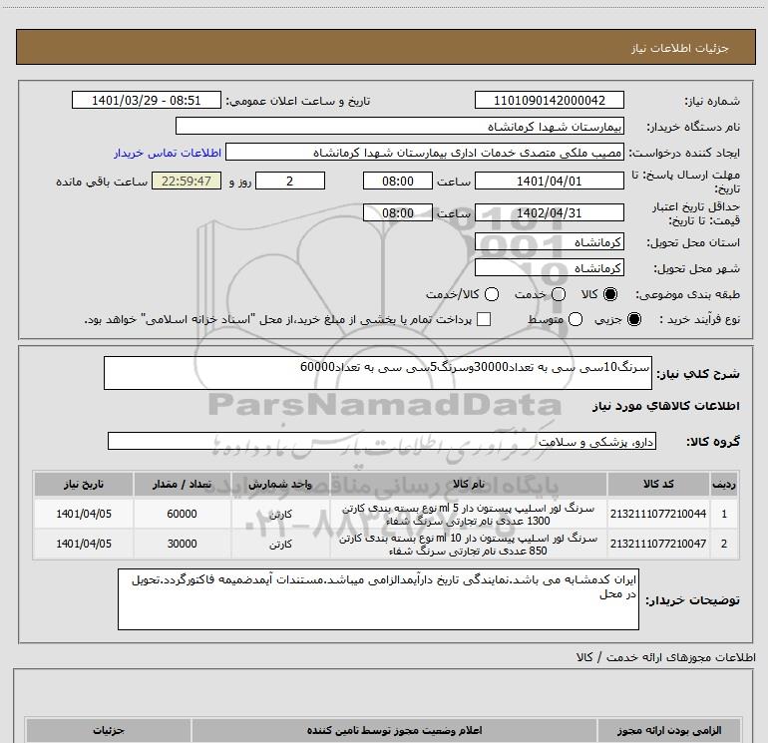Click the response deadline date 1401/04/01
The width and height of the screenshot is (768, 743).
(549, 182)
